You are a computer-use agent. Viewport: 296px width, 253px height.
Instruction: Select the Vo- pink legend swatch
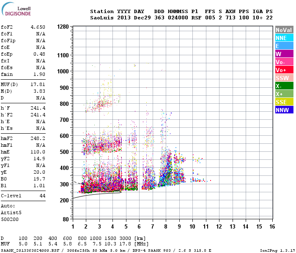[x=284, y=62]
